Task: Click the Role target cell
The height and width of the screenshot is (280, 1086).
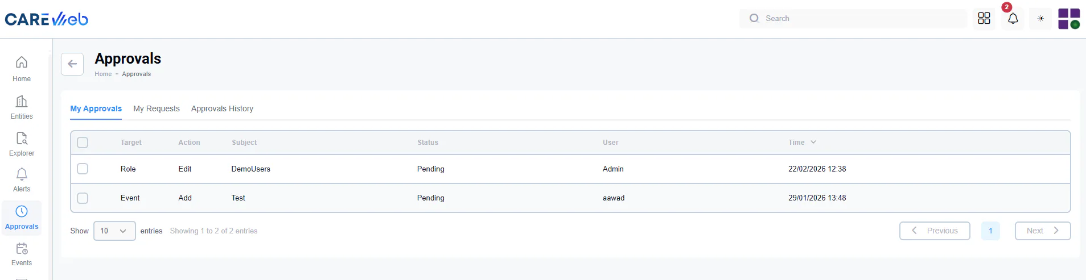Action: pyautogui.click(x=128, y=169)
